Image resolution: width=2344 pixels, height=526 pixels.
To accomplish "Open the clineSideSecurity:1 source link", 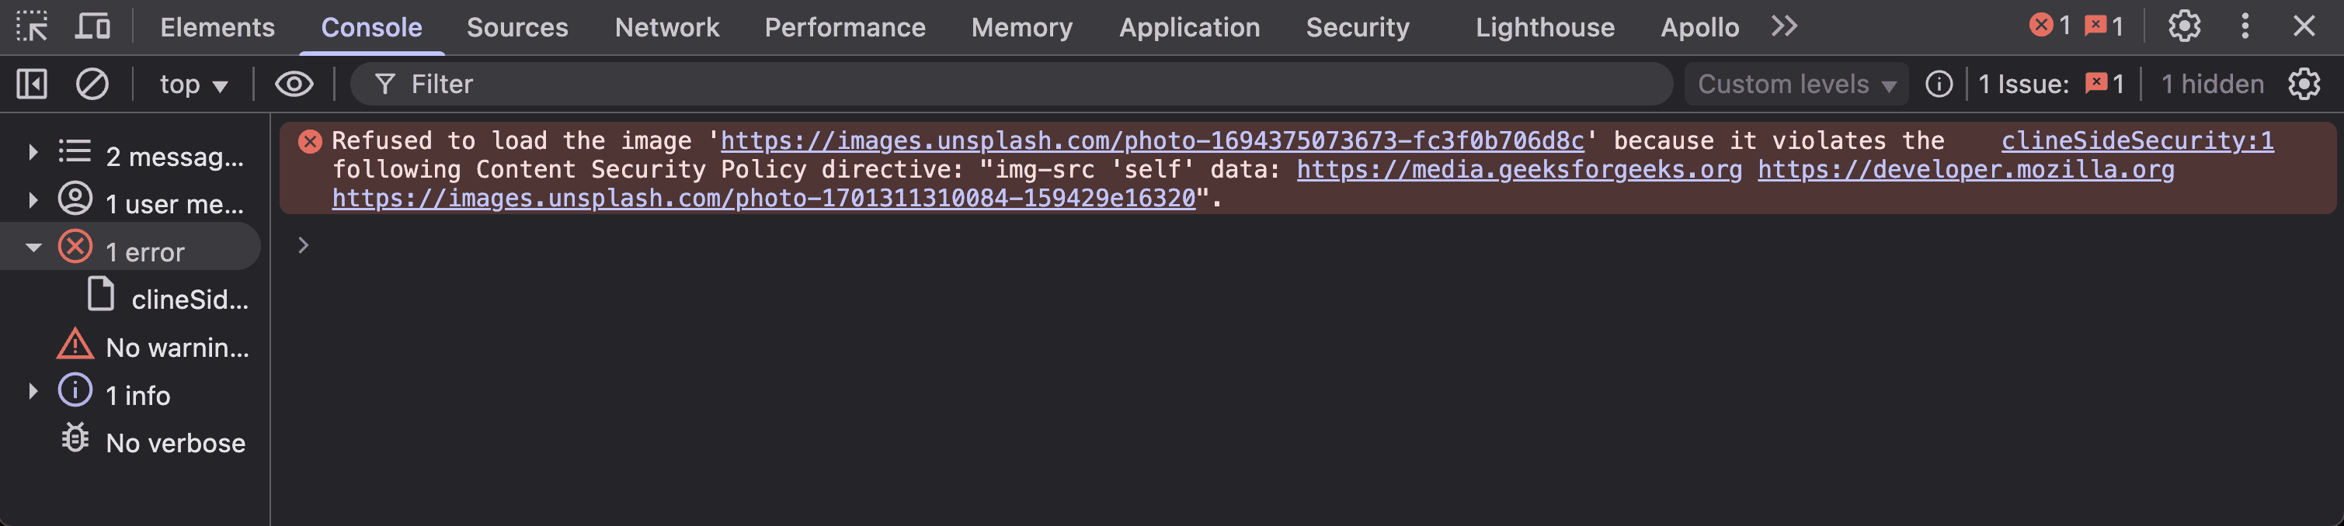I will pyautogui.click(x=2137, y=141).
